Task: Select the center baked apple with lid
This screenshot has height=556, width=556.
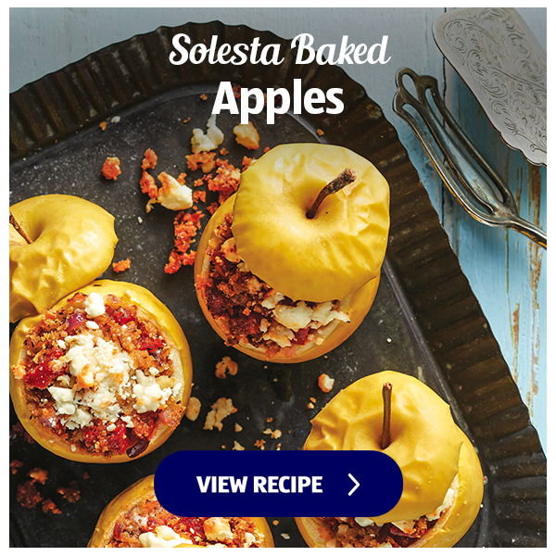Action: click(x=292, y=252)
